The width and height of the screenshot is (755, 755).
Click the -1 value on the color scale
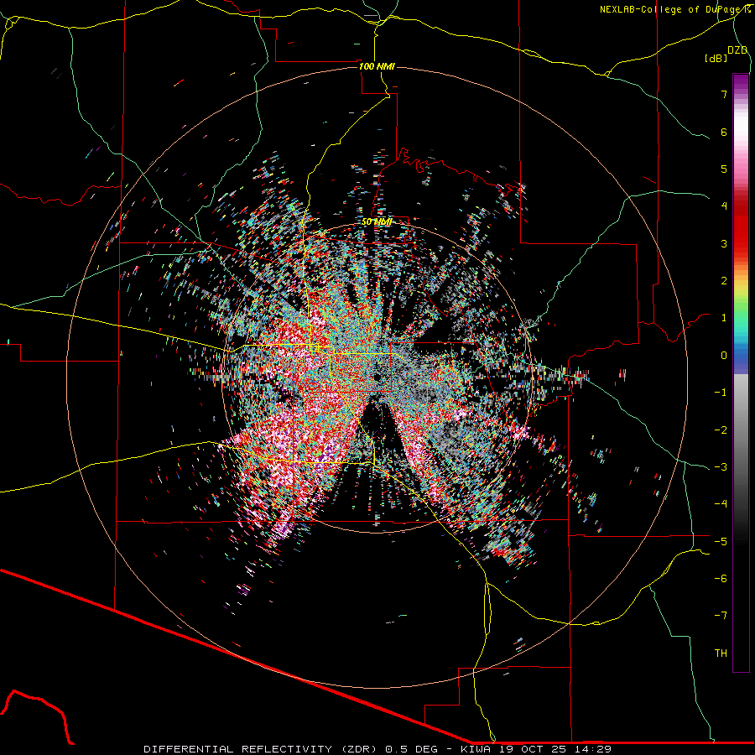pyautogui.click(x=721, y=393)
